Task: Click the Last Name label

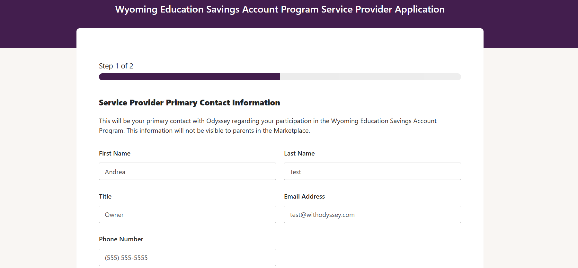Action: [x=299, y=153]
